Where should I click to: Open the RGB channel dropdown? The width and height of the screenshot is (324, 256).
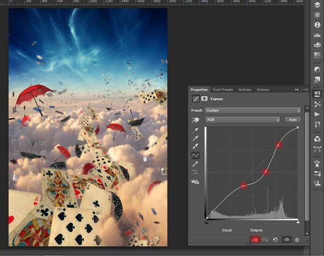click(242, 120)
